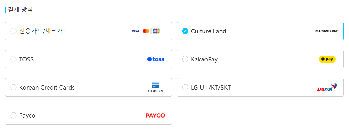
Task: Click the yellow KakaoPay logo
Action: tap(327, 59)
